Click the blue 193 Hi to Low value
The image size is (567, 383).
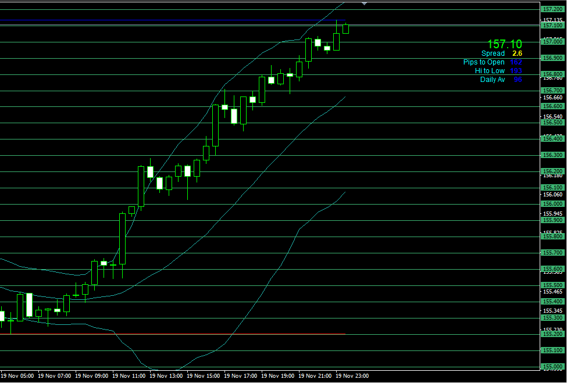[x=516, y=71]
